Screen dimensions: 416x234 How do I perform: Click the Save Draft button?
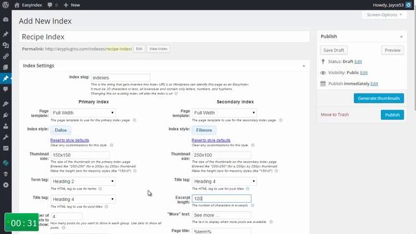tap(333, 50)
